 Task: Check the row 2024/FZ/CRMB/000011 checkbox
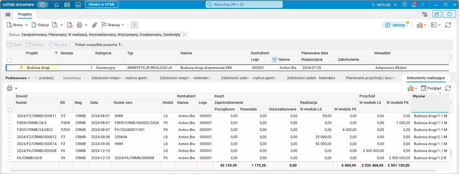[x=10, y=116]
